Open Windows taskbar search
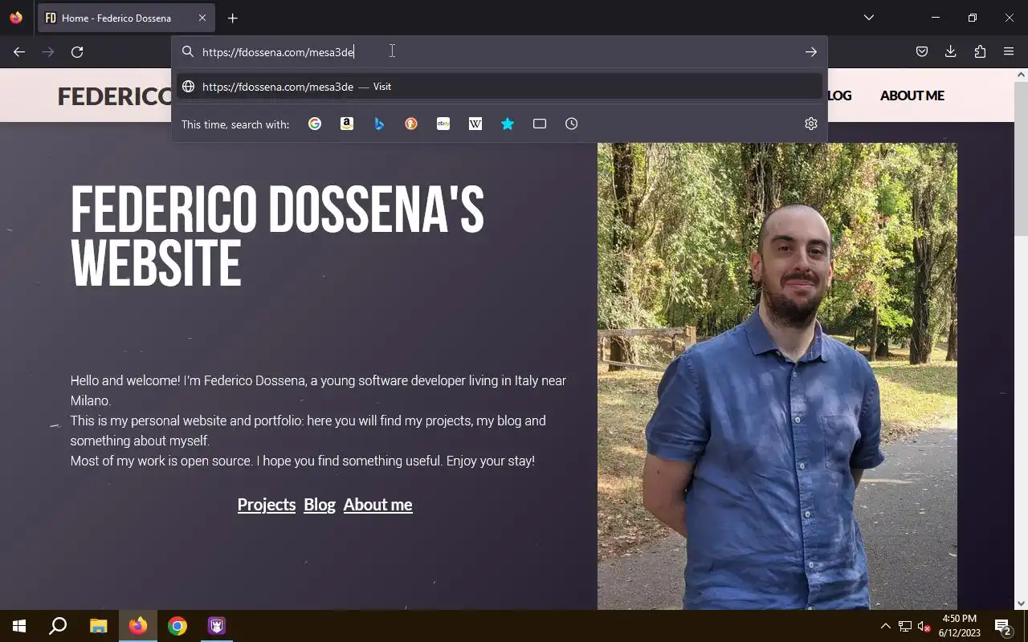Image resolution: width=1028 pixels, height=642 pixels. pos(58,626)
